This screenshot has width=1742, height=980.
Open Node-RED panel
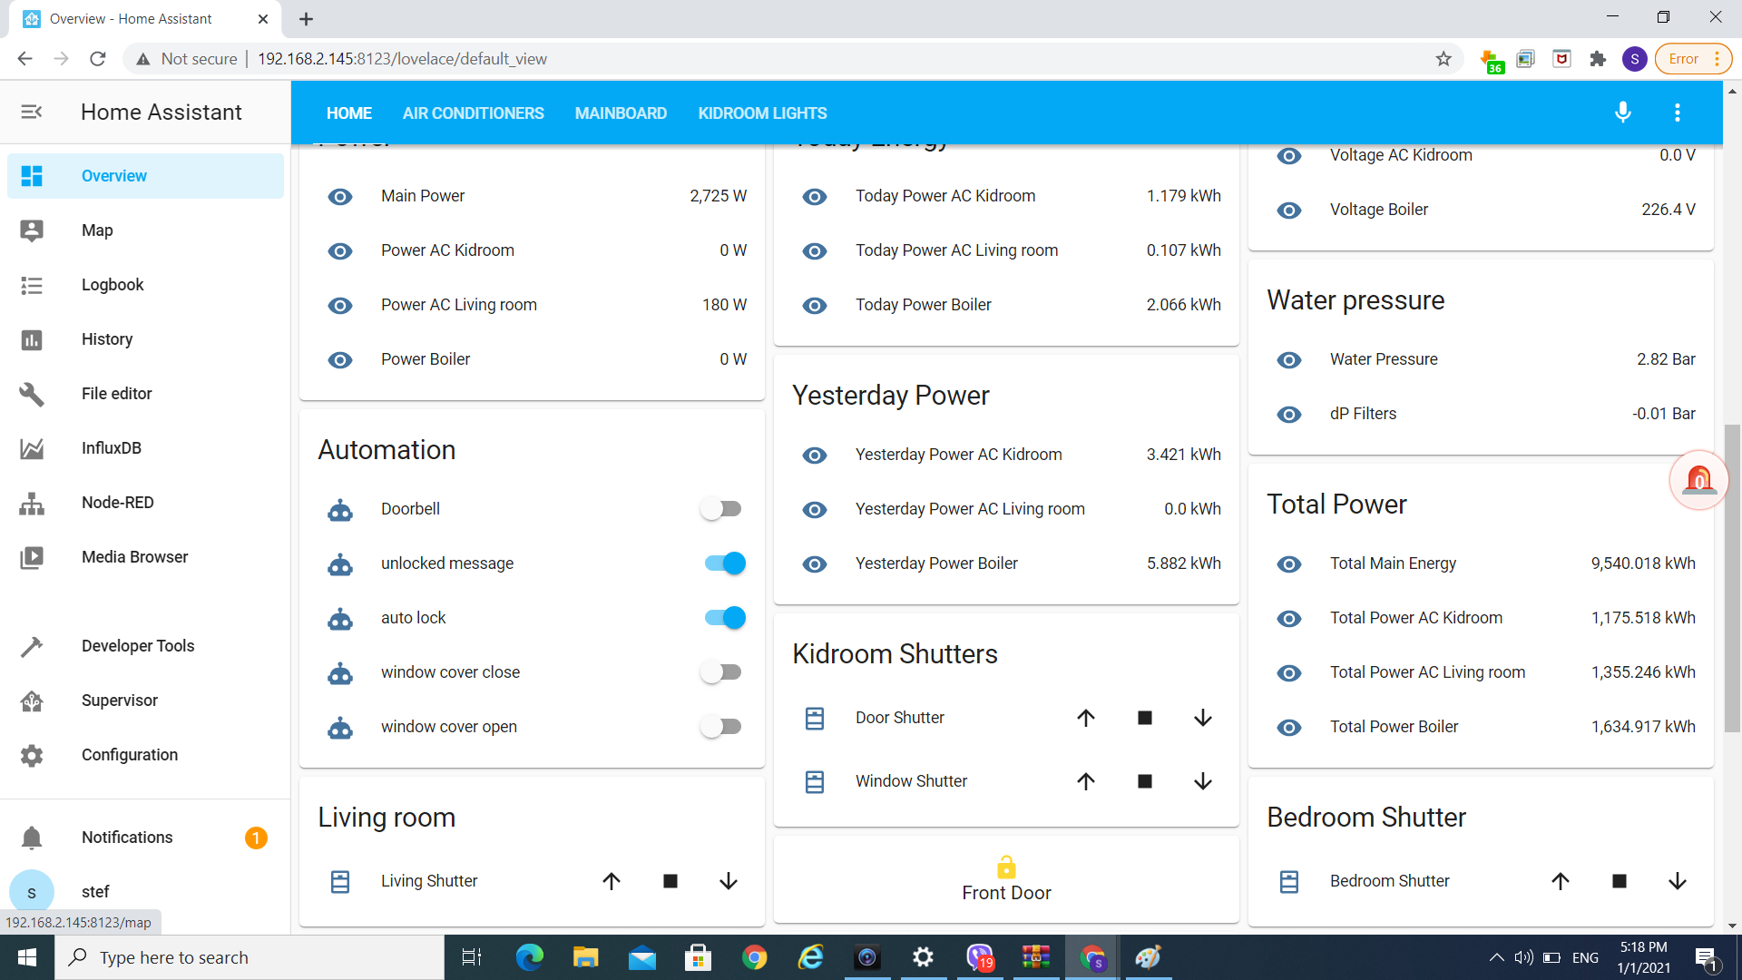pyautogui.click(x=145, y=503)
